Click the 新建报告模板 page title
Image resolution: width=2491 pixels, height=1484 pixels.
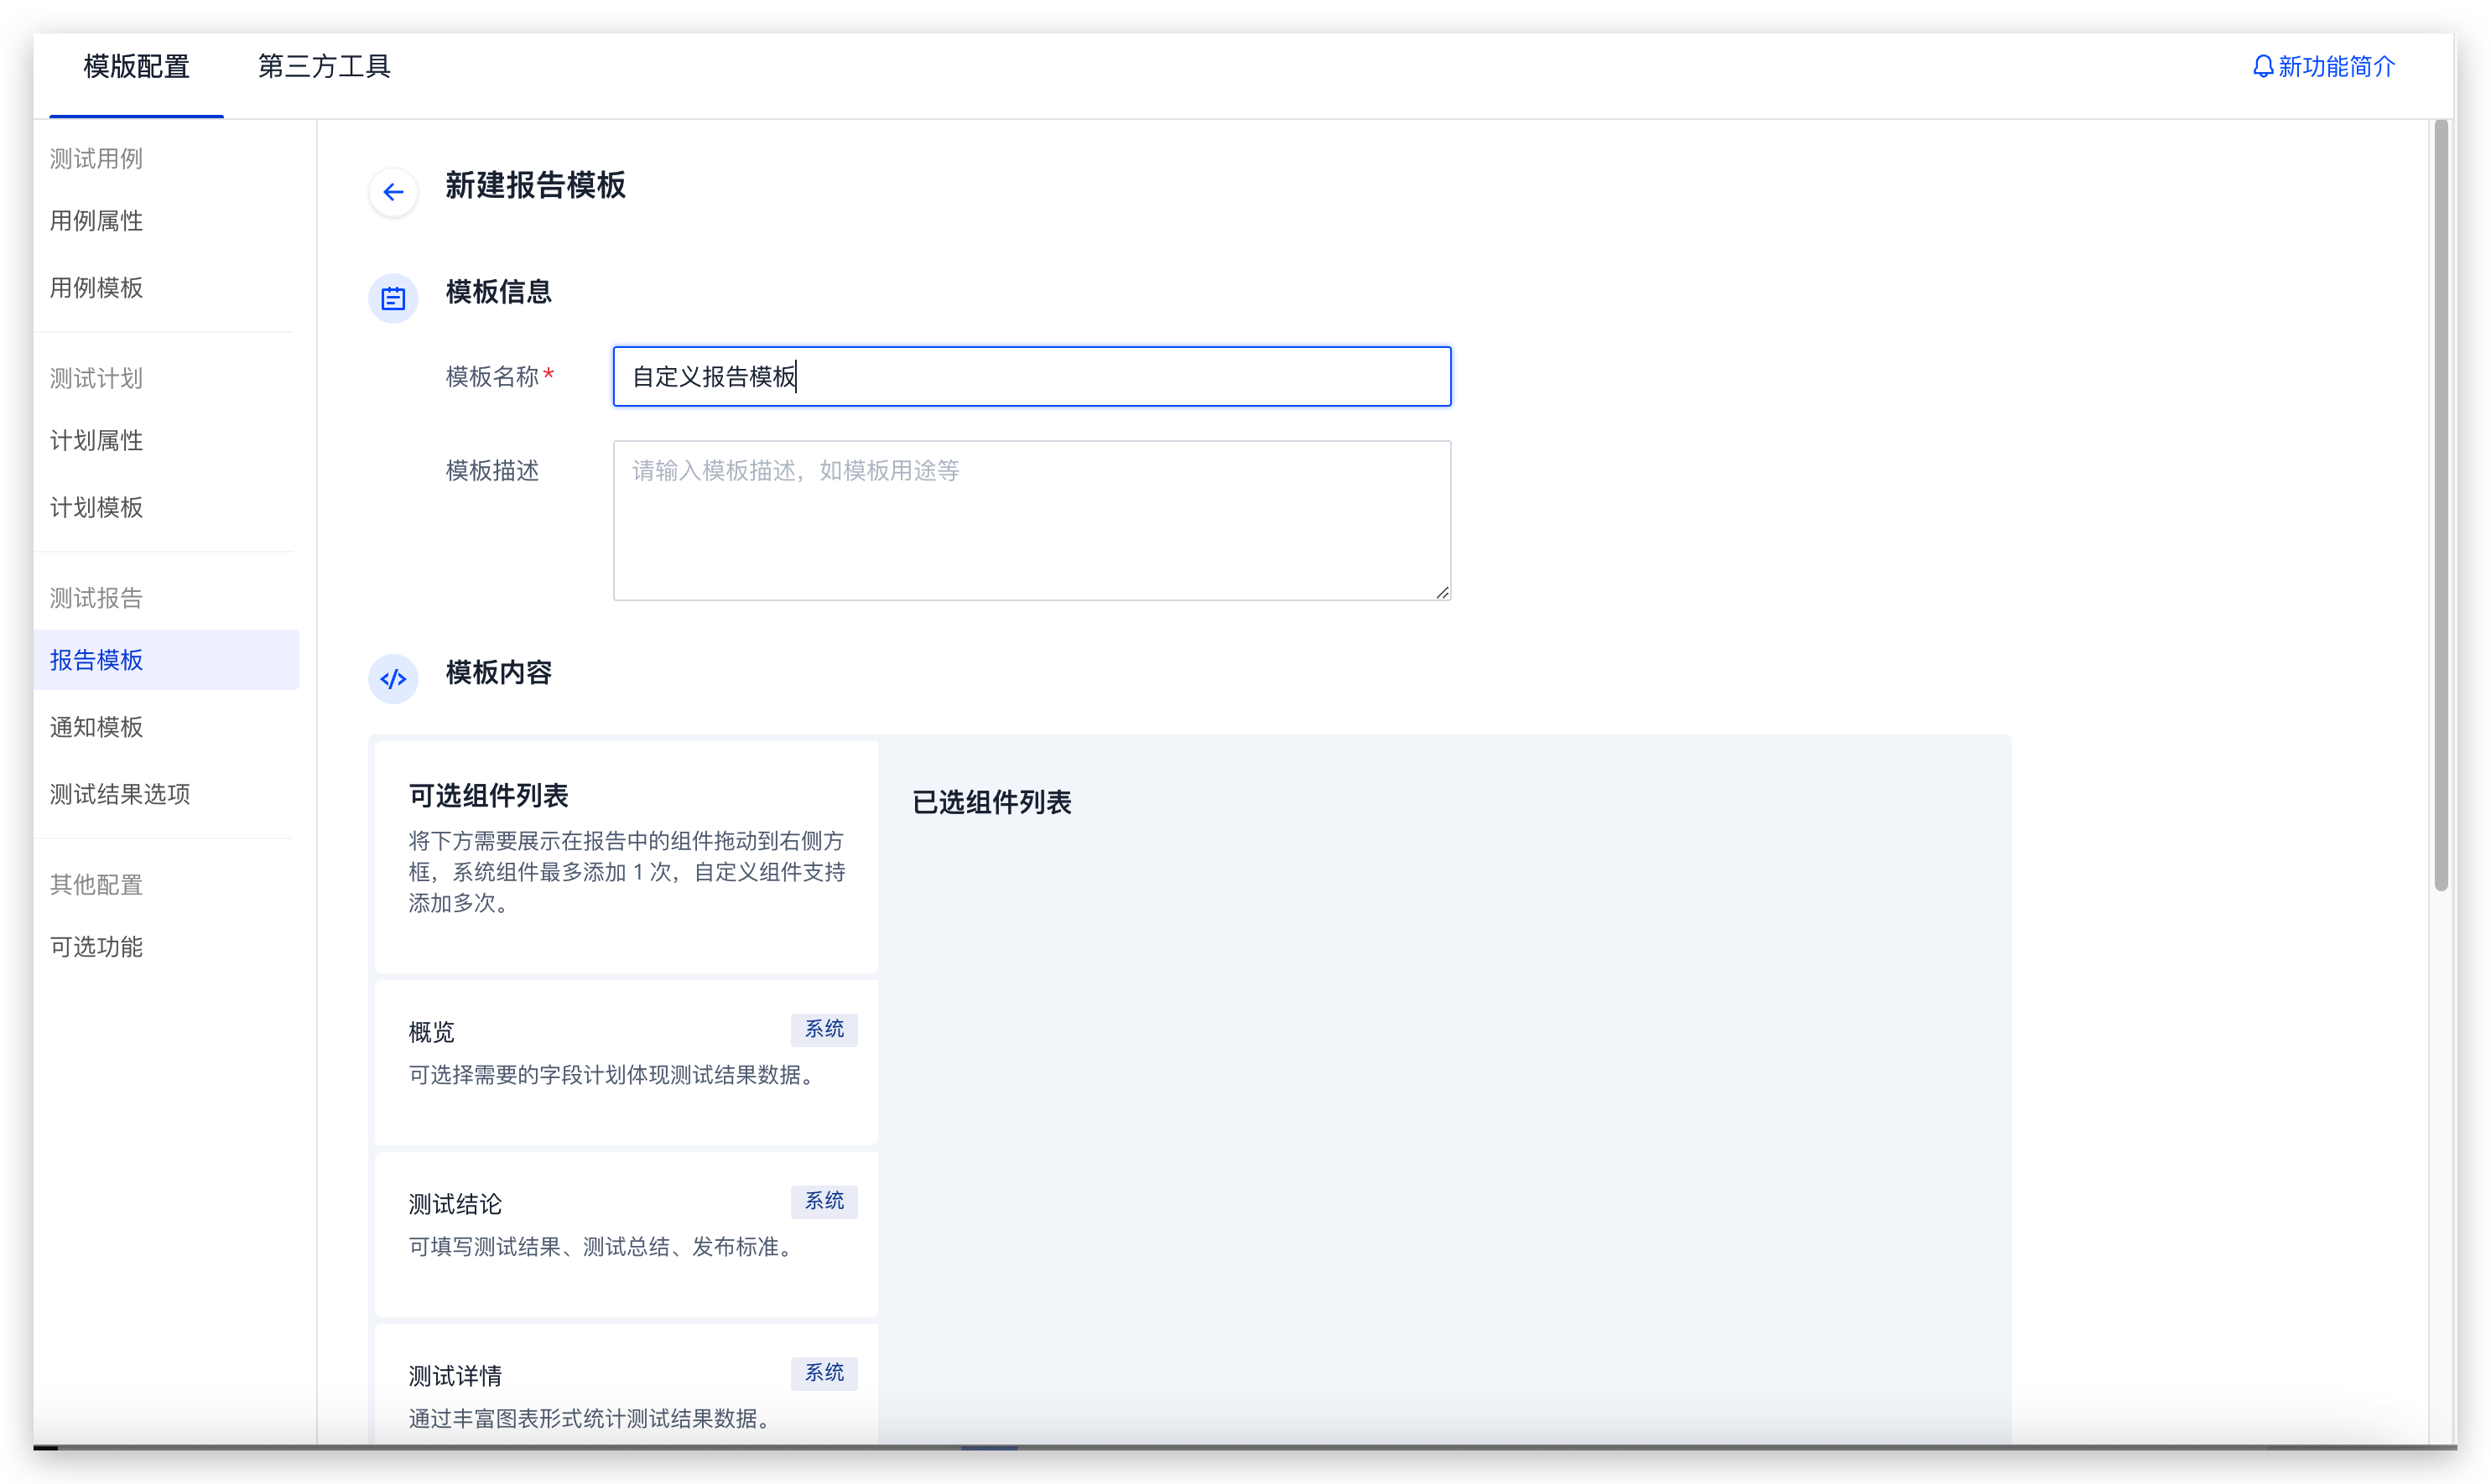pos(535,186)
